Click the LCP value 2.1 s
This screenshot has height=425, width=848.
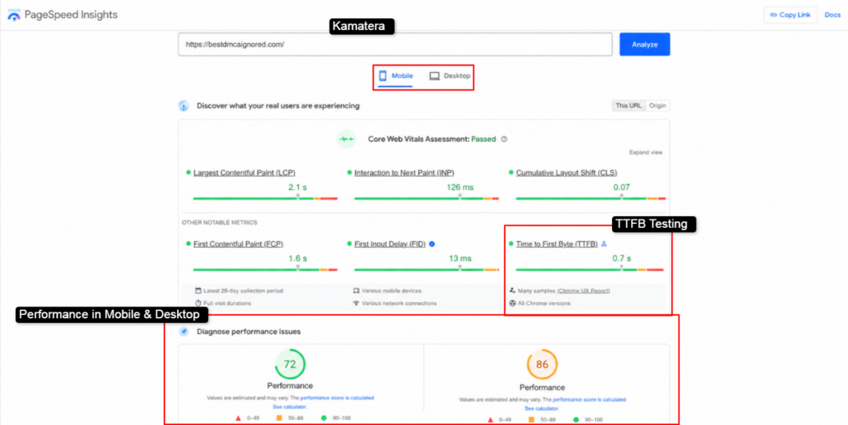(x=297, y=187)
